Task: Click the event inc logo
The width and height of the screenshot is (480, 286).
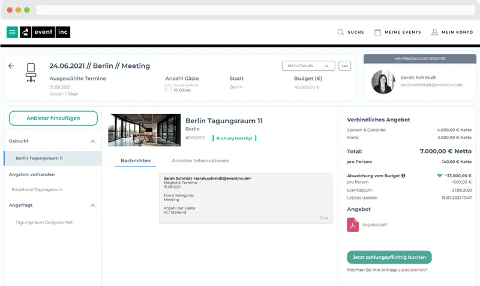Action: [x=45, y=32]
